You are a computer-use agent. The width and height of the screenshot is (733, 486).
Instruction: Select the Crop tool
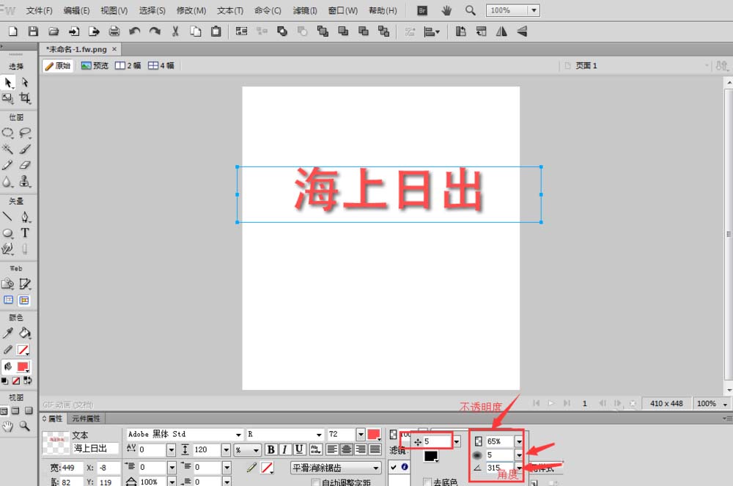(26, 97)
